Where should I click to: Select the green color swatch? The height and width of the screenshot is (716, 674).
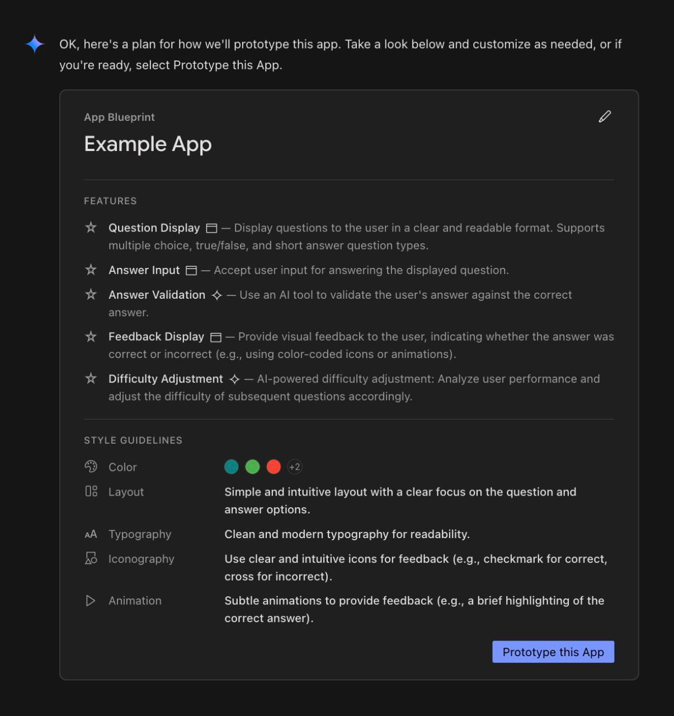coord(253,467)
